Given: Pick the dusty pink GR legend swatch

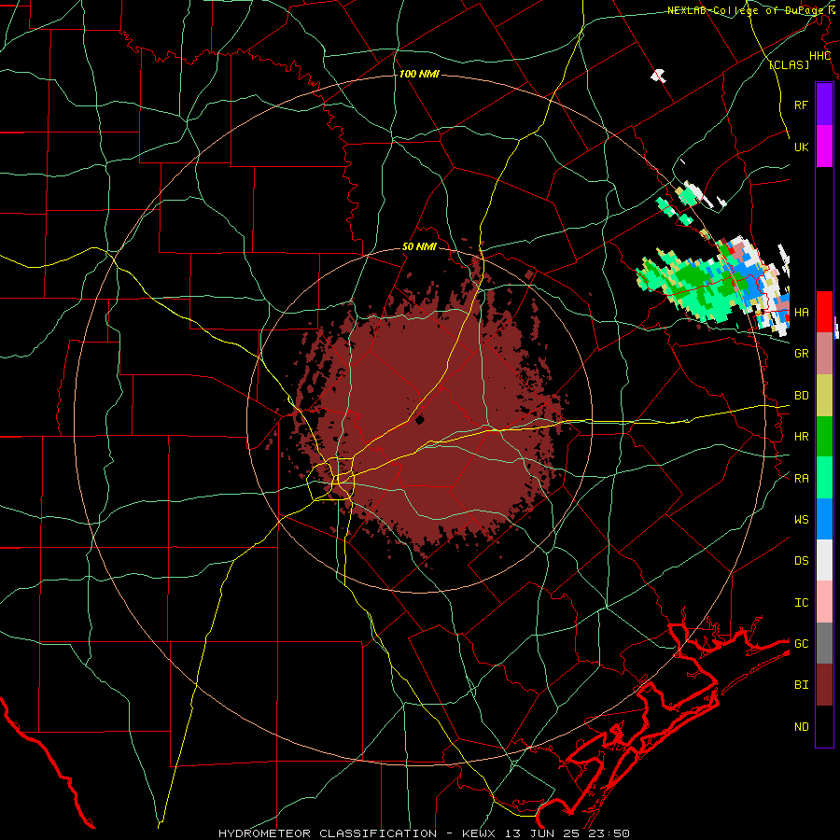Looking at the screenshot, I should pyautogui.click(x=824, y=354).
